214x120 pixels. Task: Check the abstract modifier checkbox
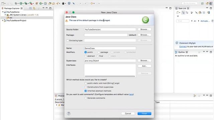coord(86,56)
